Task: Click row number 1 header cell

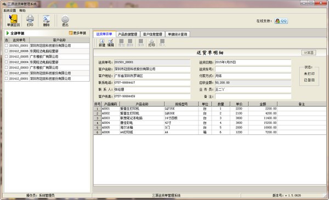Action: [x=98, y=108]
